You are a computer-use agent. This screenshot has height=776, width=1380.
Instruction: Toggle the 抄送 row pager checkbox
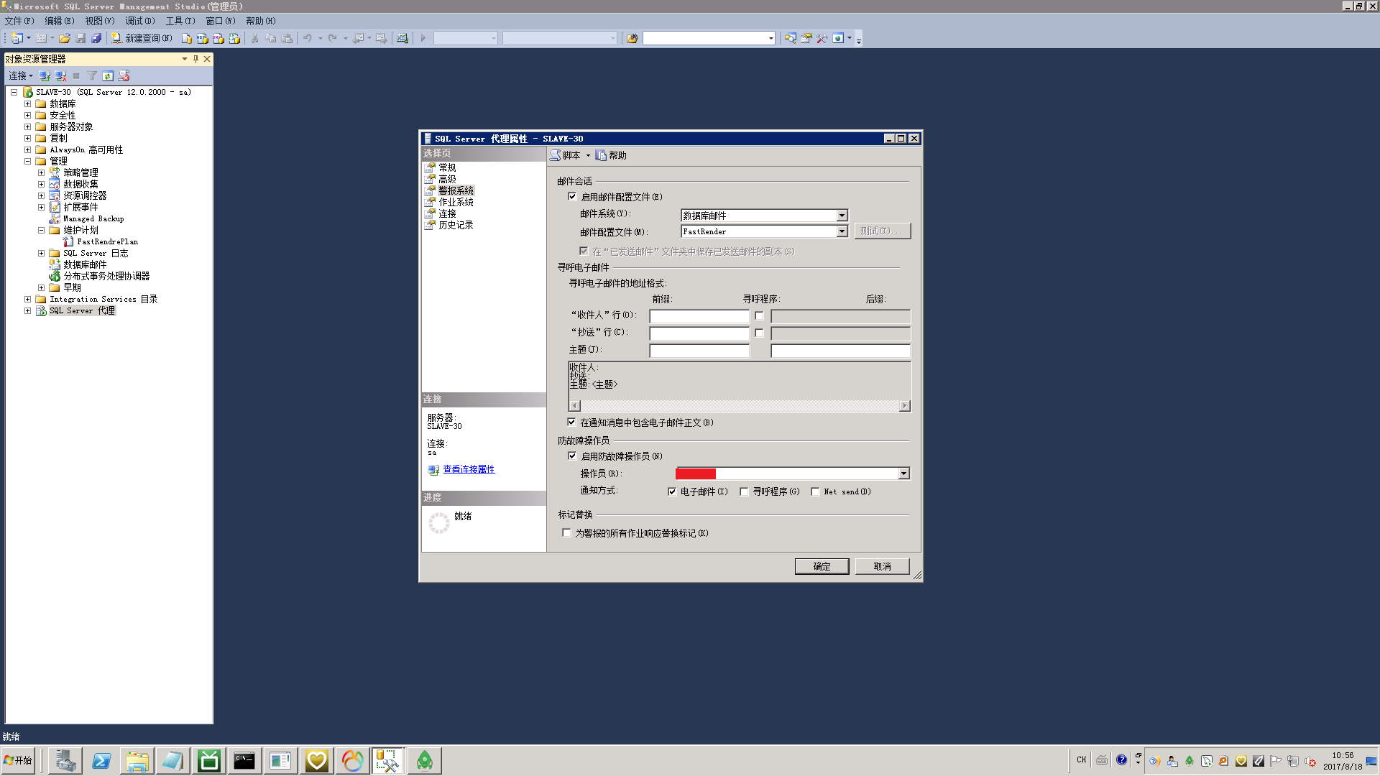tap(759, 333)
